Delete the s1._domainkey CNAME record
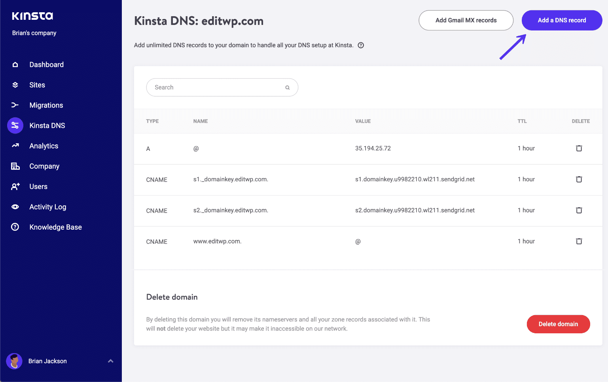 tap(579, 179)
